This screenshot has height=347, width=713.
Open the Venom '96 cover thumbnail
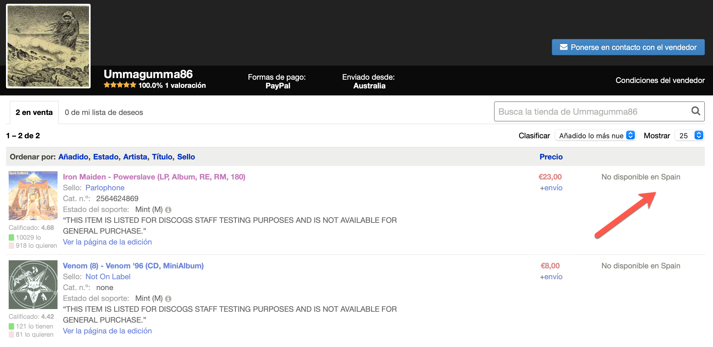[x=33, y=285]
